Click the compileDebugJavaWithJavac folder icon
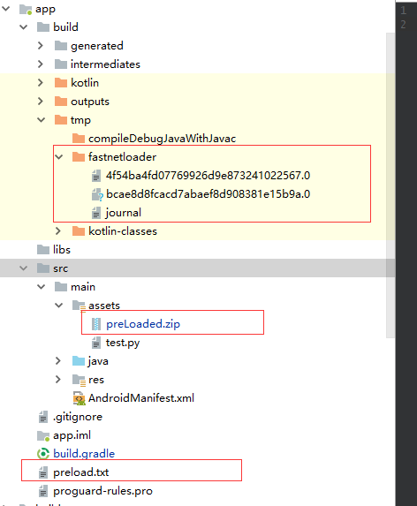 (x=79, y=139)
